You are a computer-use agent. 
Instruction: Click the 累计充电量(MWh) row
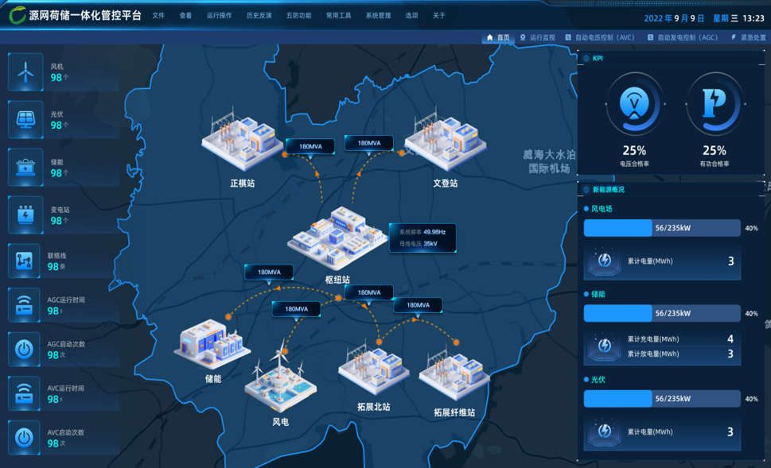pyautogui.click(x=680, y=338)
